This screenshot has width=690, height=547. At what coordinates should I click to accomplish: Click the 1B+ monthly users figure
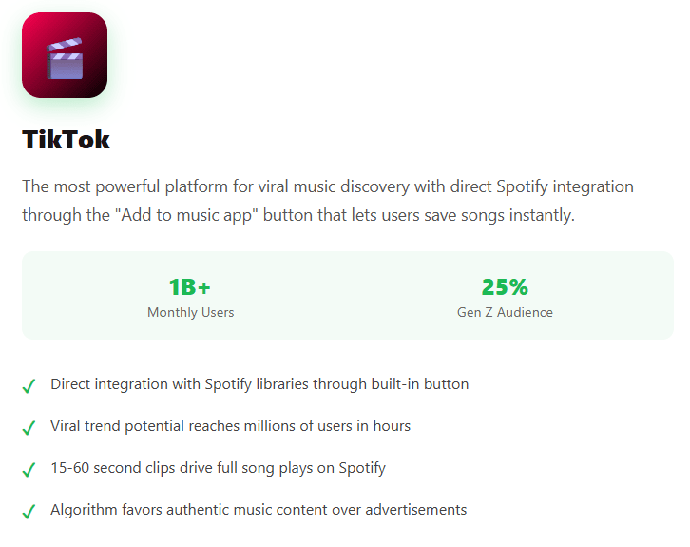190,287
